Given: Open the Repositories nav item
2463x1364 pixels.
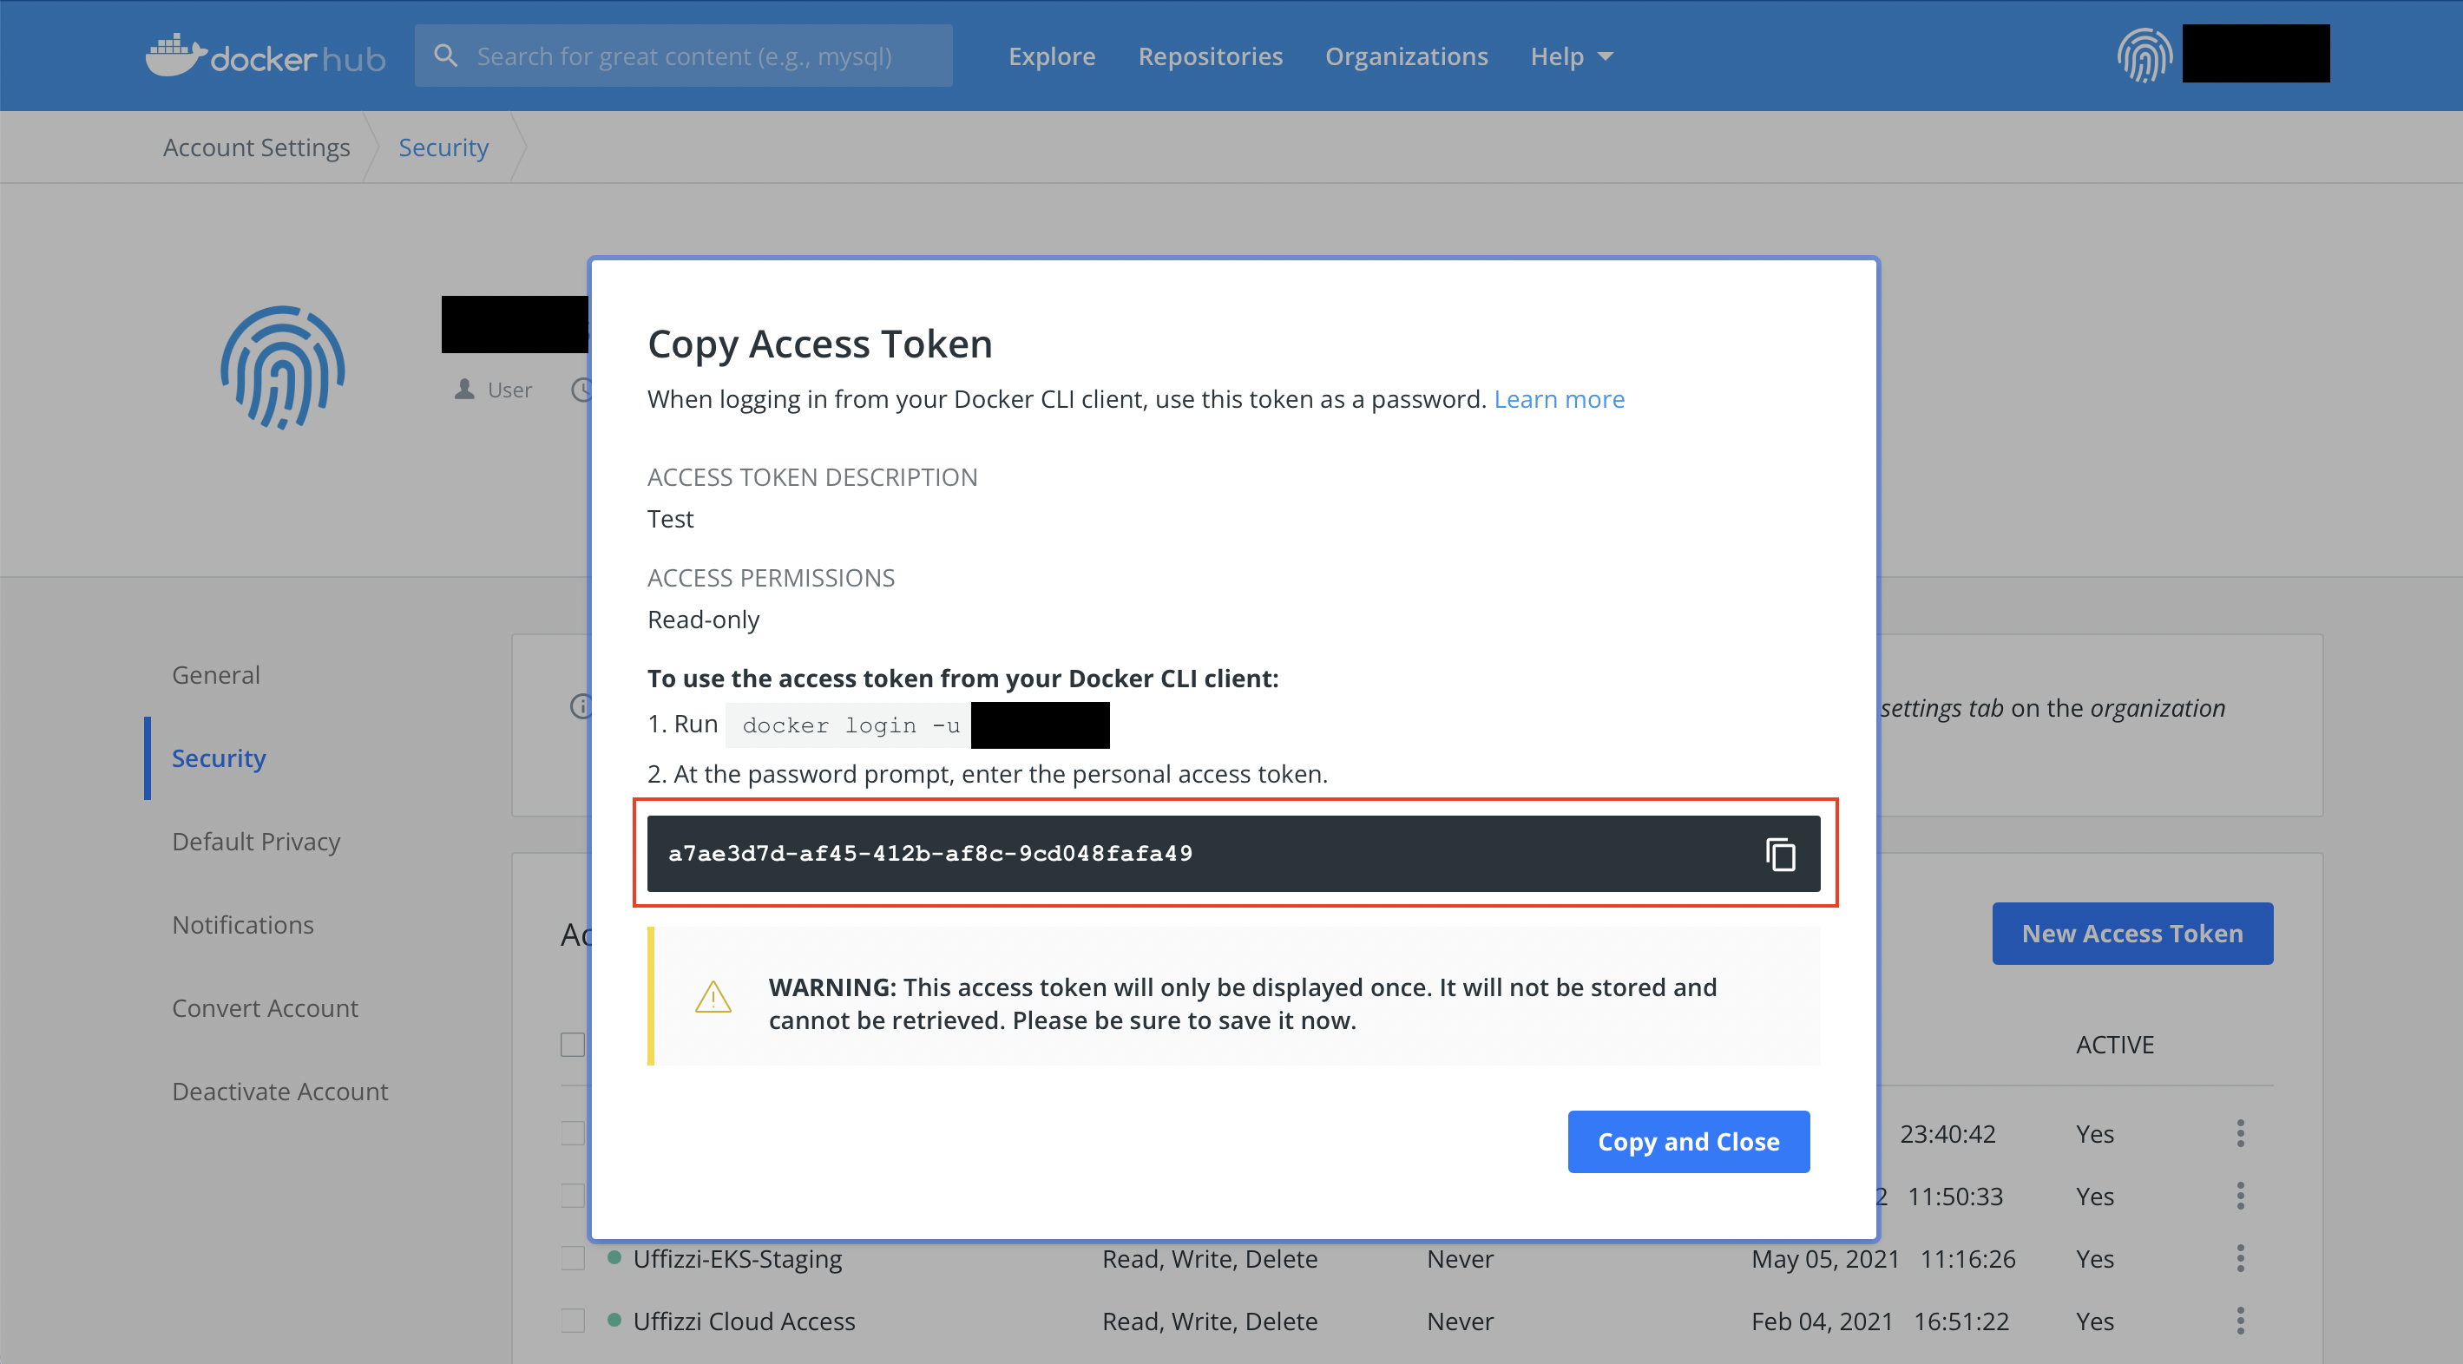Looking at the screenshot, I should coord(1210,56).
